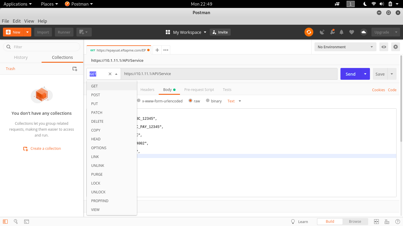Image resolution: width=403 pixels, height=226 pixels.
Task: Switch to the History tab
Action: click(x=21, y=57)
